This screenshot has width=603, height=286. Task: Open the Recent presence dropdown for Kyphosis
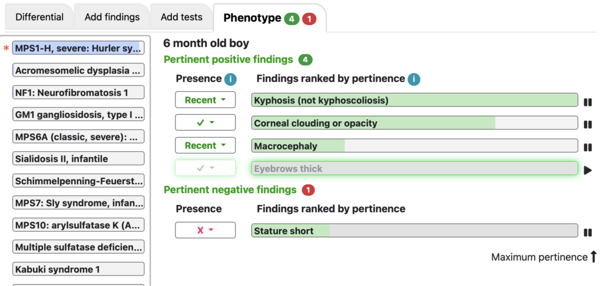[206, 100]
